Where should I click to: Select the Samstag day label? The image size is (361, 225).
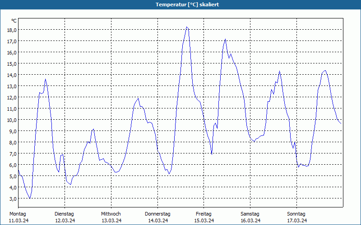250,214
